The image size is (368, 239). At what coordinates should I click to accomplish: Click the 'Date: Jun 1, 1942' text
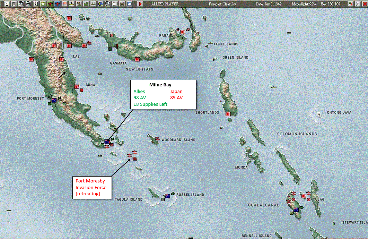coord(269,4)
